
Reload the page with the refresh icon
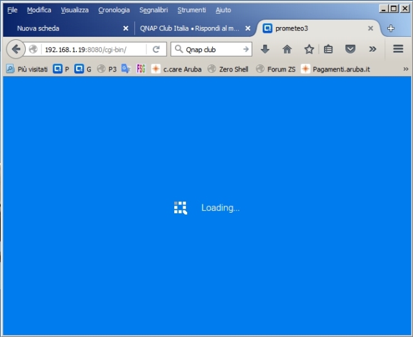(x=156, y=49)
